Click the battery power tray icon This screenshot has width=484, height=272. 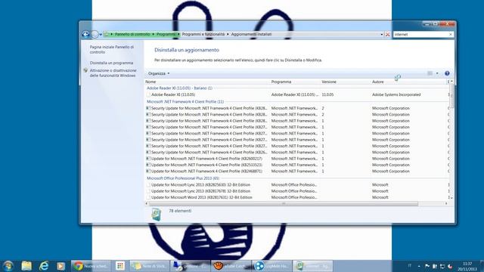[435, 266]
